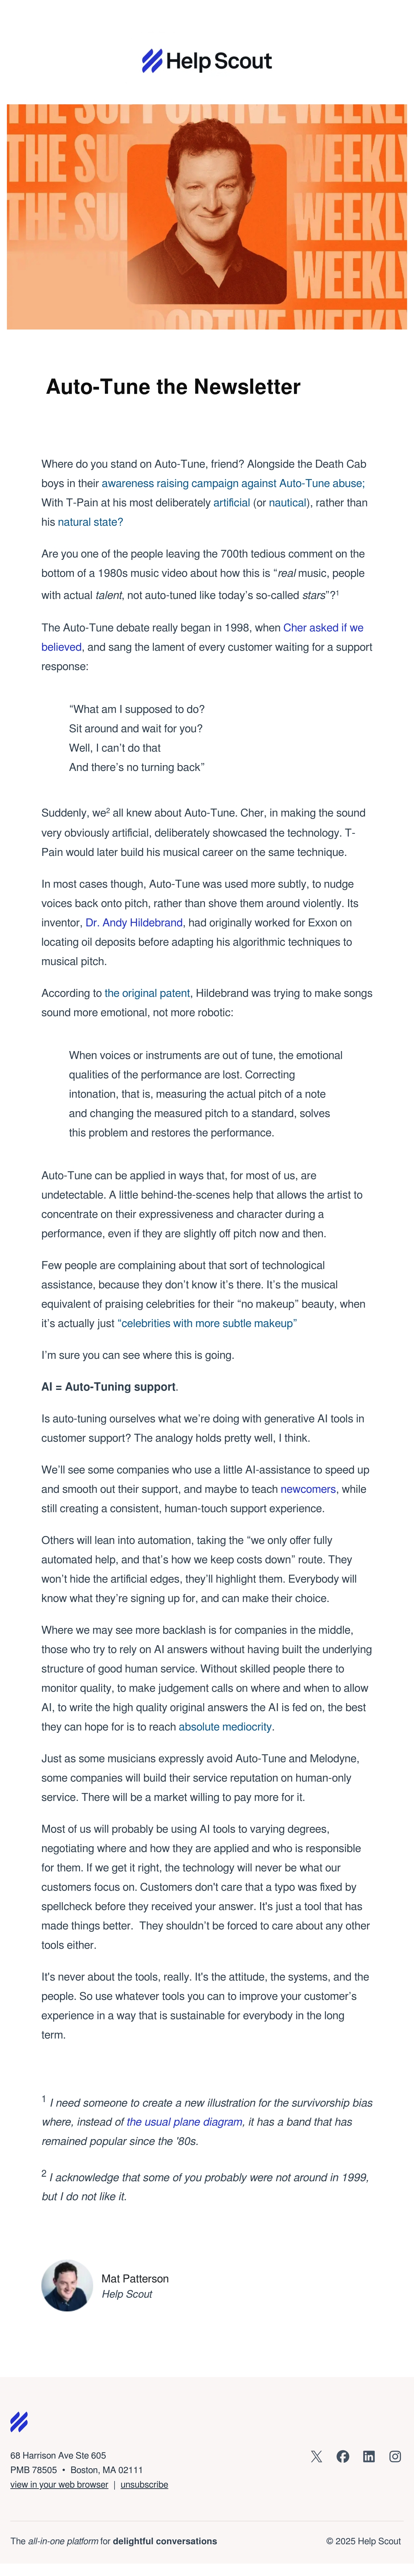
Task: Open 'celebrities with more subtle makeup' link
Action: [207, 1323]
